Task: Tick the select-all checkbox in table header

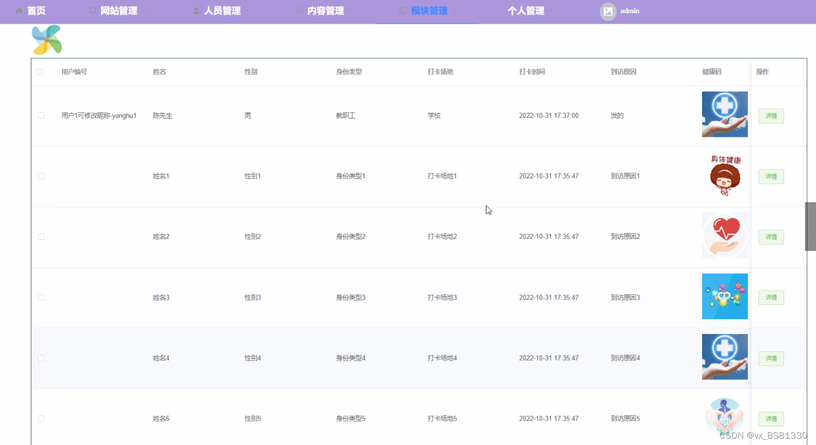Action: coord(40,72)
